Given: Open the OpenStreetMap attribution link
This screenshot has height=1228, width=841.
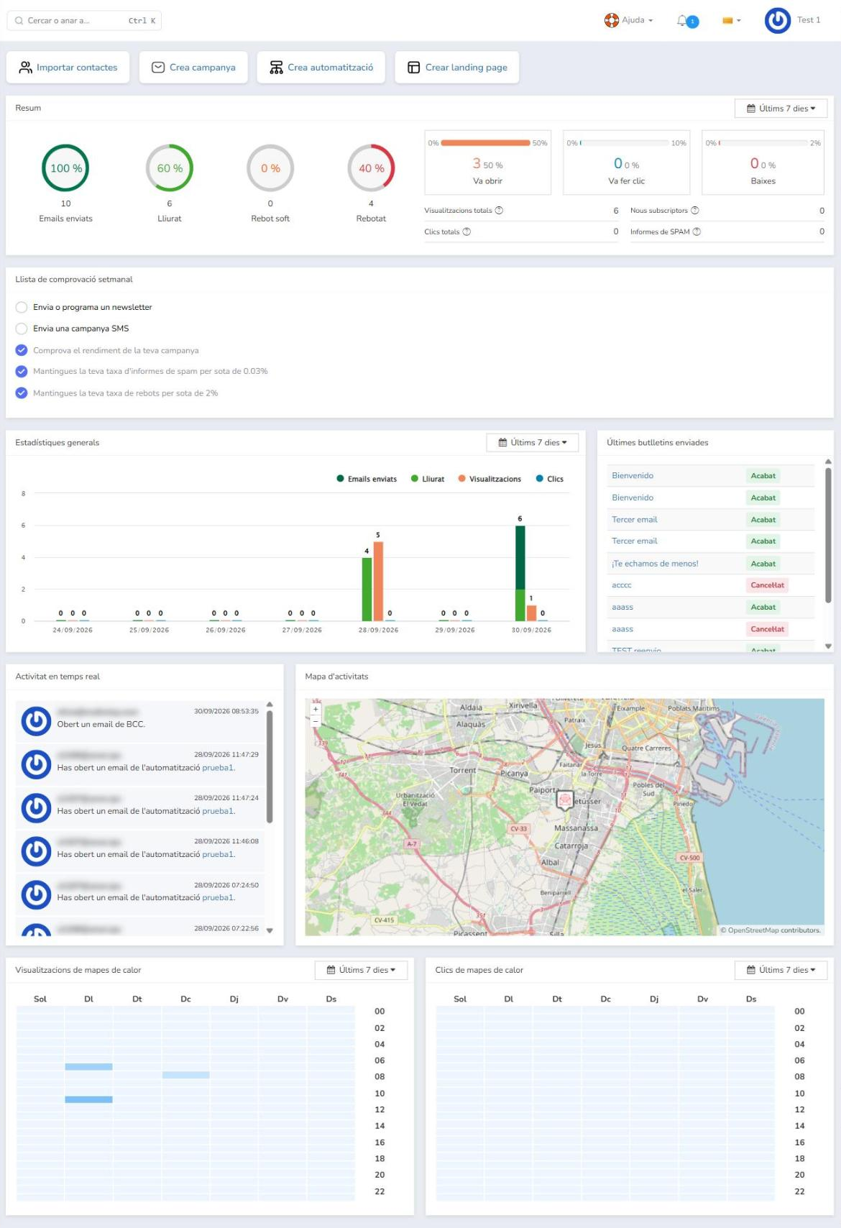Looking at the screenshot, I should pos(753,930).
